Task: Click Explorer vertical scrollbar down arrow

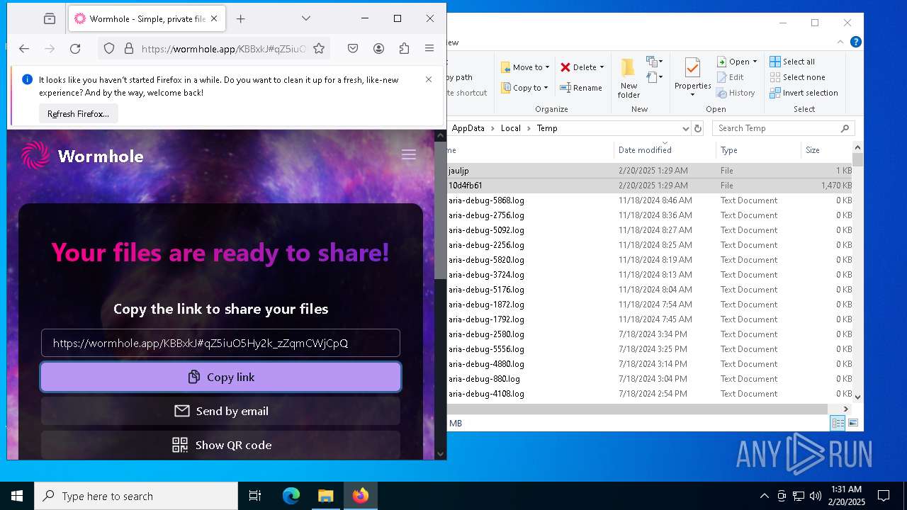Action: [857, 397]
